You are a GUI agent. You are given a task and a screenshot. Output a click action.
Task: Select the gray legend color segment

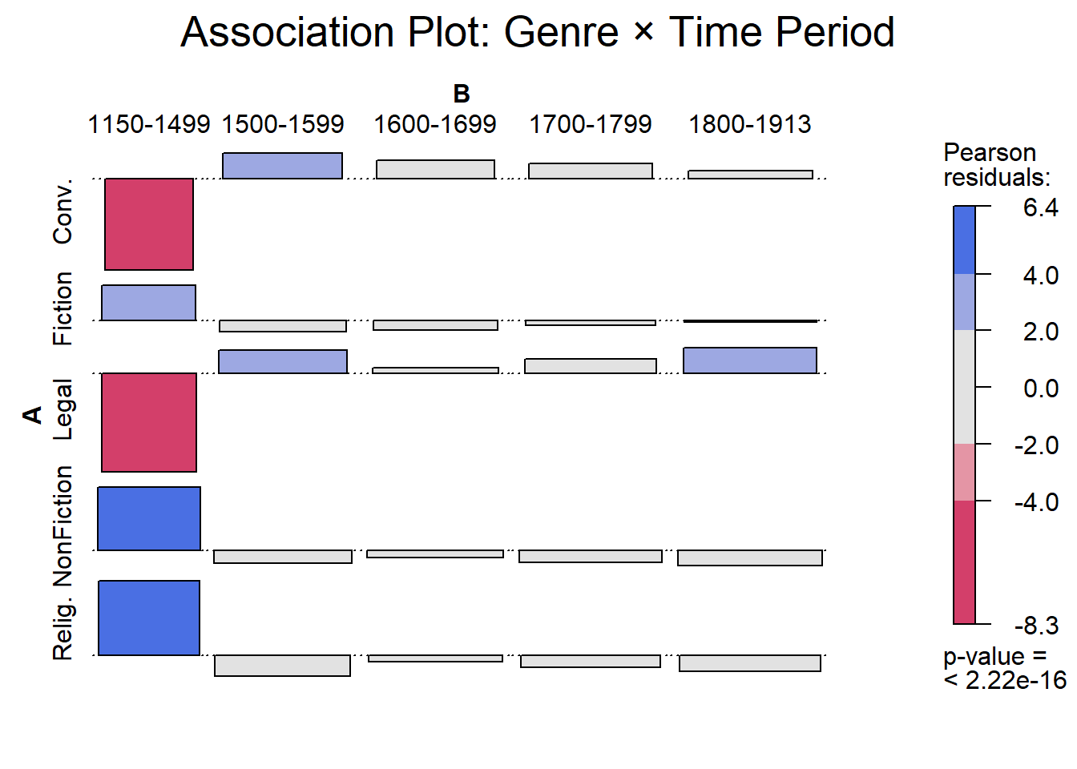click(964, 387)
